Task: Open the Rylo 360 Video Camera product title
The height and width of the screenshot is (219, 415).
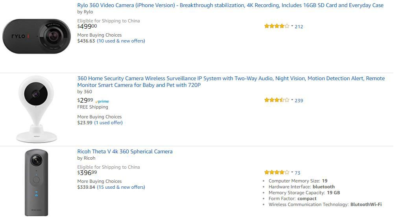Action: 230,5
